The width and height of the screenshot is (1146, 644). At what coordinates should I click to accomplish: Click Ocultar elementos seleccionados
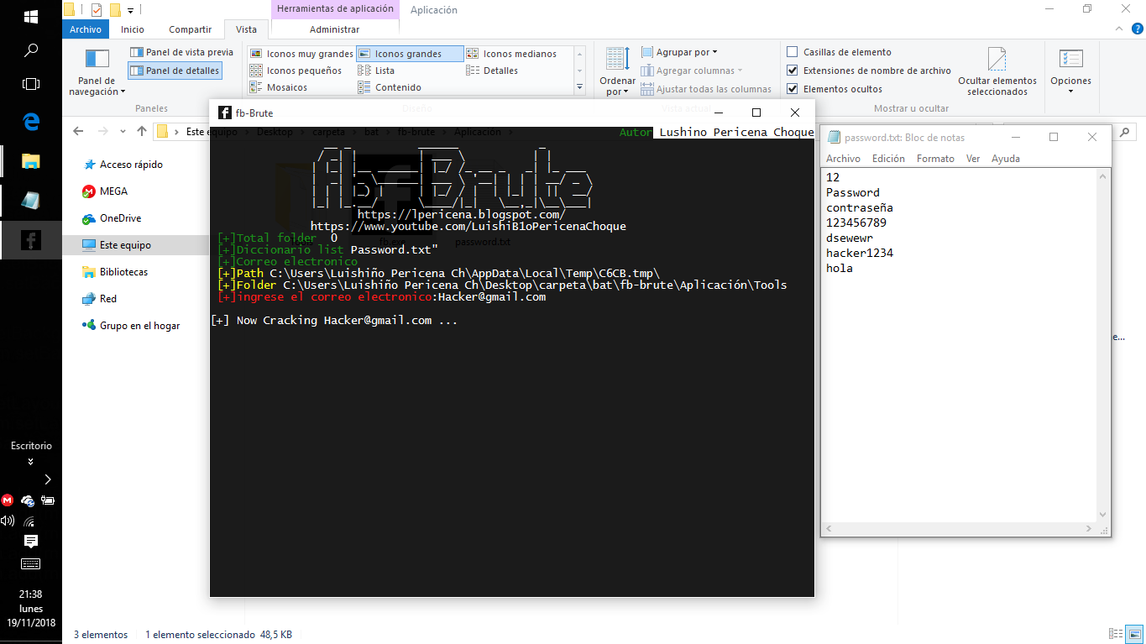coord(997,72)
